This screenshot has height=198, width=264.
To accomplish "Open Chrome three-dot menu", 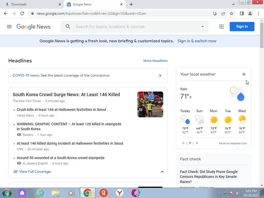I will pyautogui.click(x=258, y=13).
